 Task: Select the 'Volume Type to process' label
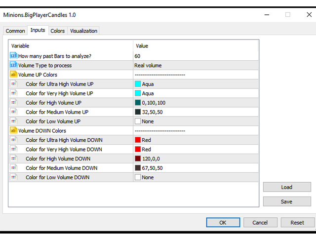(45, 66)
